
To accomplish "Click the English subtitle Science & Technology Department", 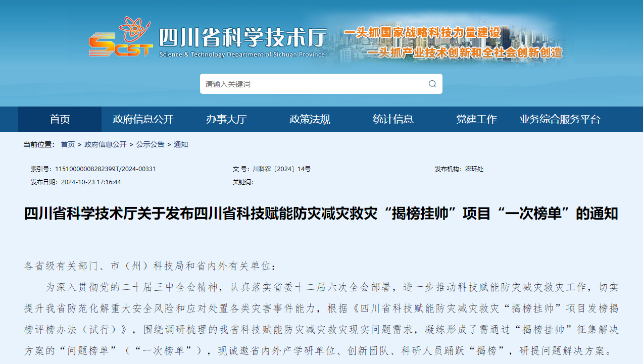I will click(x=242, y=55).
